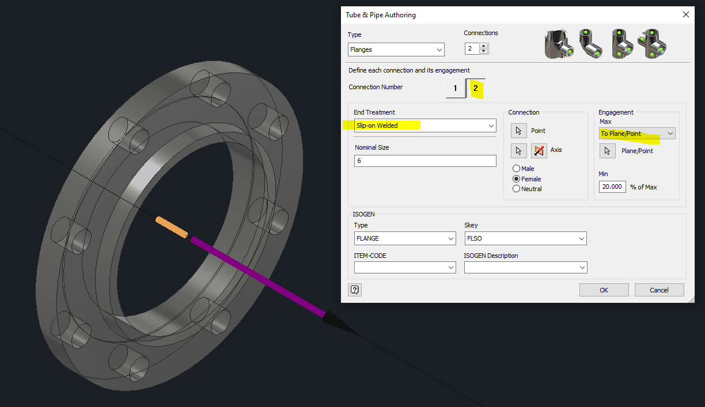Open the ISOGEN Type FLANGE dropdown
Screen dimensions: 705x407
pyautogui.click(x=405, y=238)
